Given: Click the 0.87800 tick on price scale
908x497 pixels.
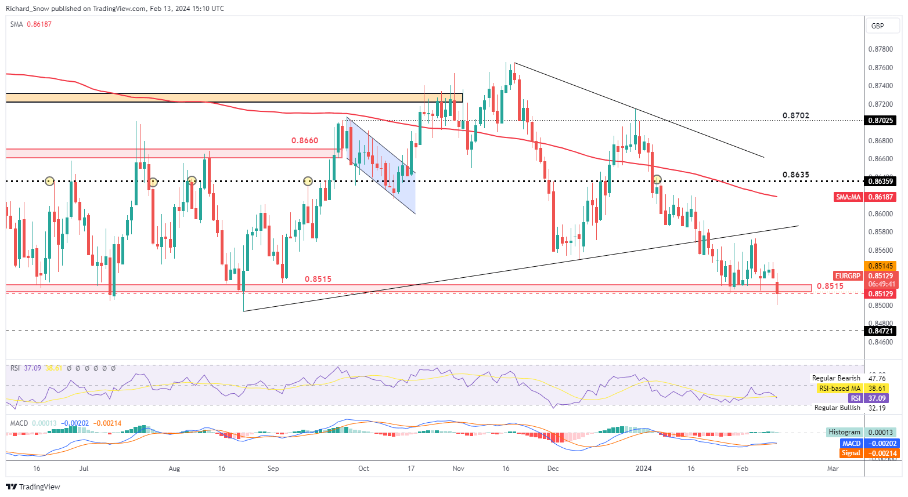Looking at the screenshot, I should pos(880,49).
